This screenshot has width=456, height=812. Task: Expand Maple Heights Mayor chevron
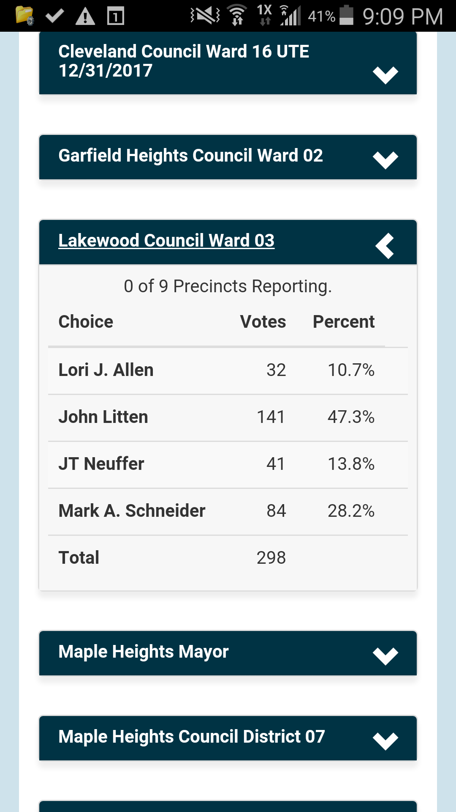pyautogui.click(x=385, y=656)
